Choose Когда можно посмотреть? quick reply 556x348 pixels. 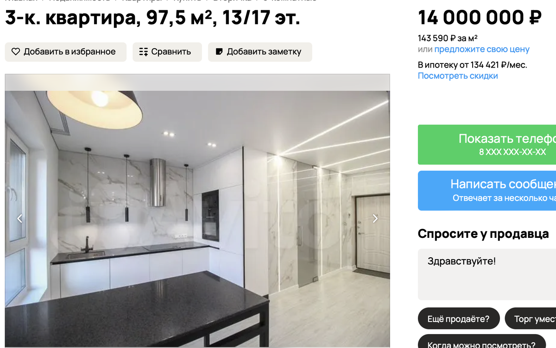[x=482, y=342]
